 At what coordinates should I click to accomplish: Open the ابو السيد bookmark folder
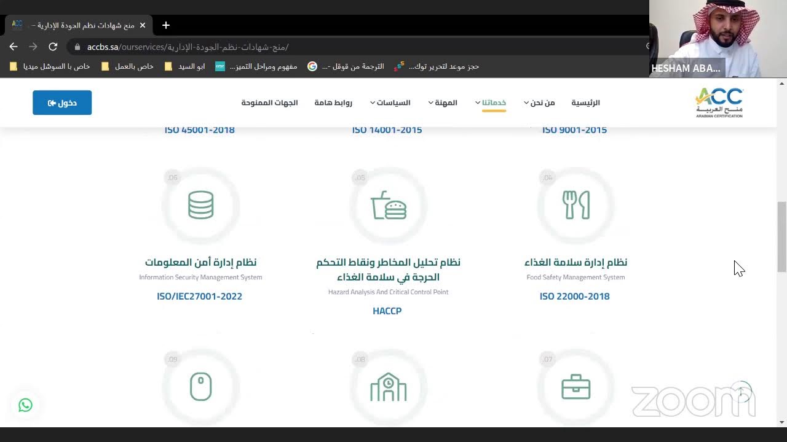point(185,66)
